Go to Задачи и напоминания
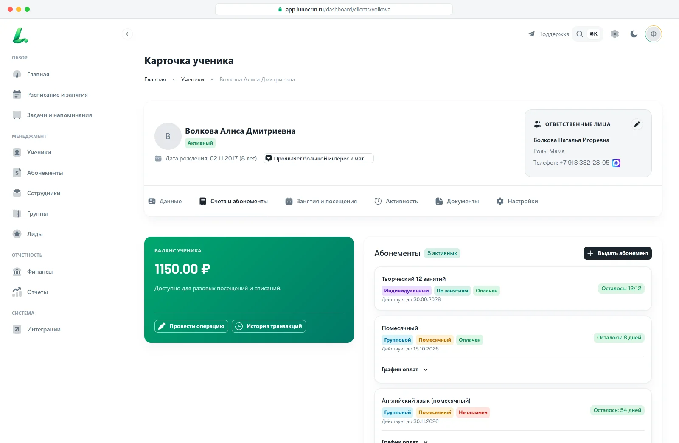 [x=59, y=115]
